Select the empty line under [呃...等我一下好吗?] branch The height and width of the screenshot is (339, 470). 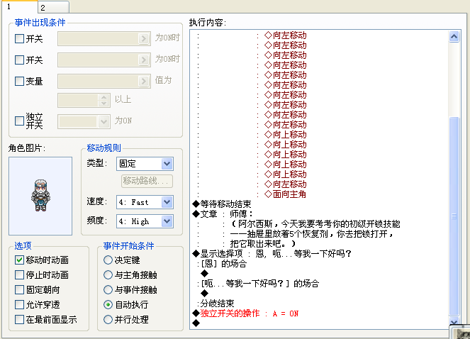tap(205, 294)
